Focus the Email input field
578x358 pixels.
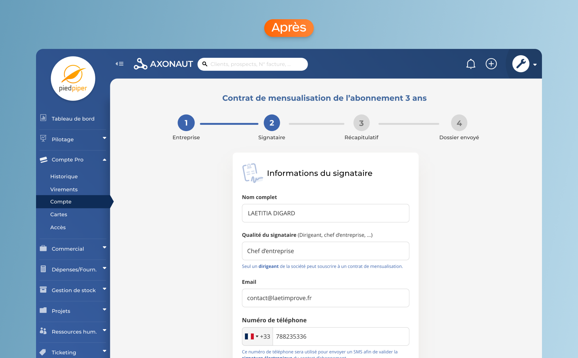[325, 298]
